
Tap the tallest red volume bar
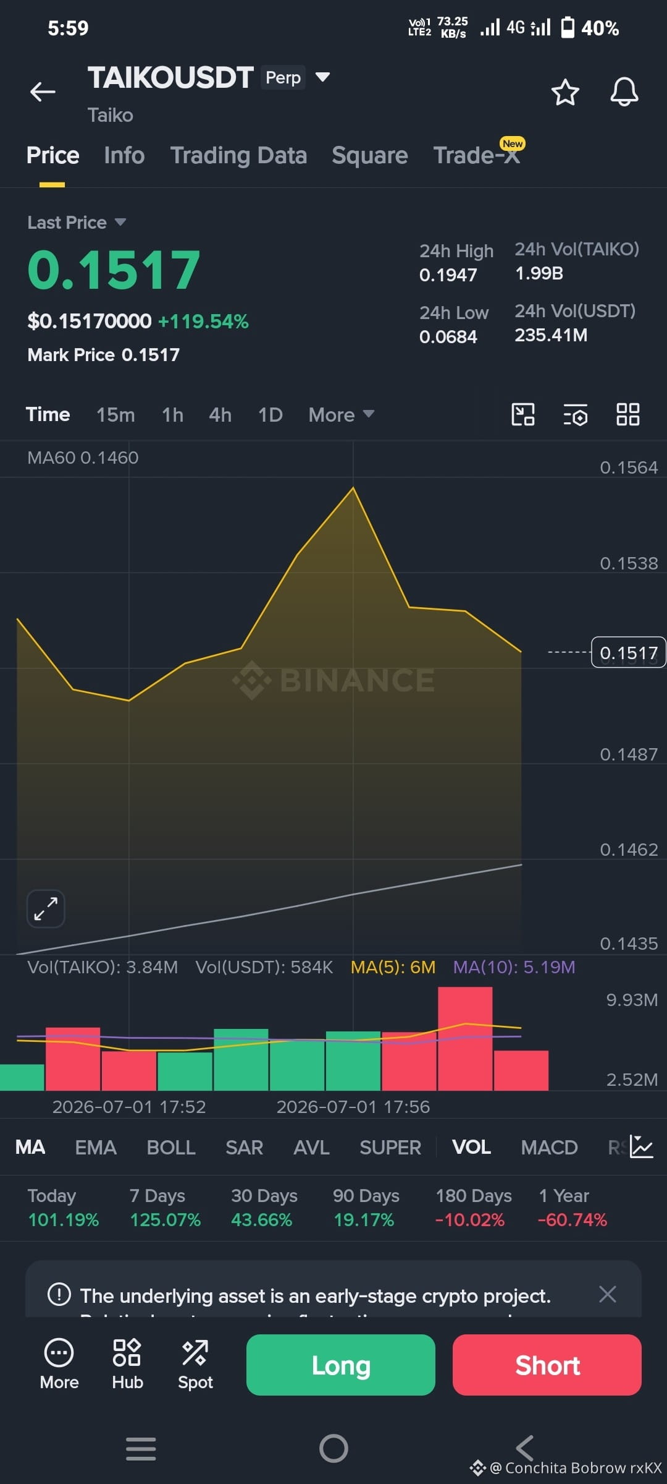465,1038
